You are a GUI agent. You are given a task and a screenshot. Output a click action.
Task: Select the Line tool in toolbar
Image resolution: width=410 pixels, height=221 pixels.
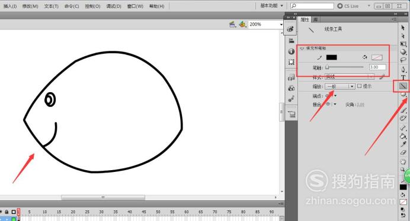(x=403, y=86)
